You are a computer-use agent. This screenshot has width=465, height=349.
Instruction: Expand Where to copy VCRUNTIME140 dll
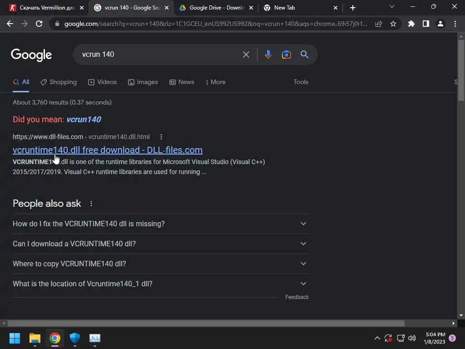(x=160, y=264)
